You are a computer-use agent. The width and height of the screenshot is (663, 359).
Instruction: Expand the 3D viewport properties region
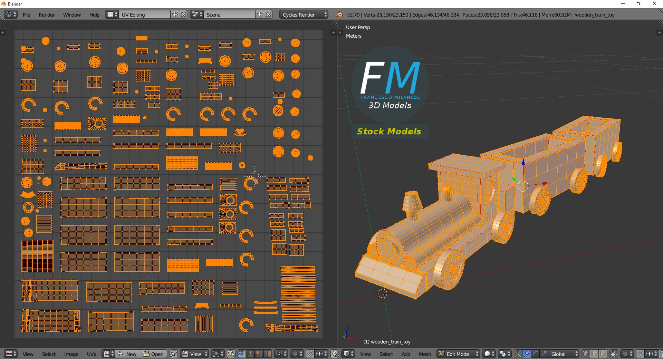tap(659, 32)
